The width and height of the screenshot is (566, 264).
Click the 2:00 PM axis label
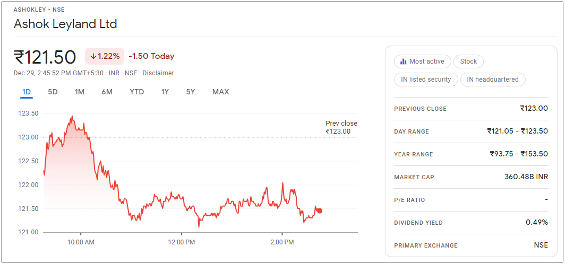point(282,242)
